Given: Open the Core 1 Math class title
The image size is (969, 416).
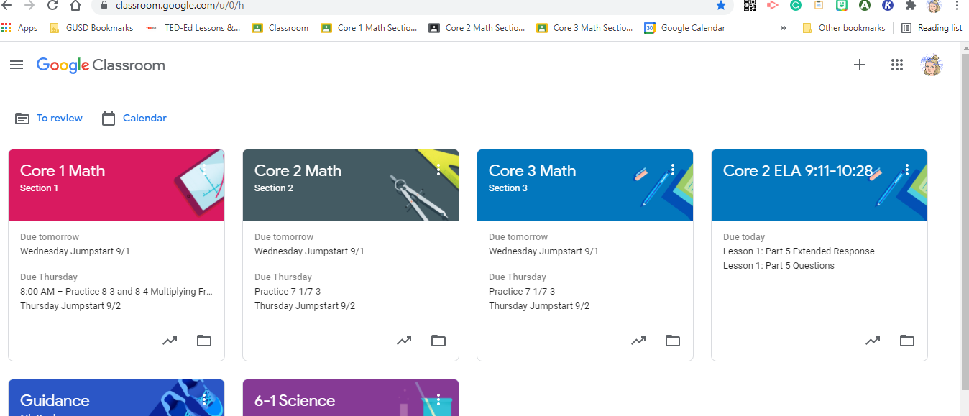Looking at the screenshot, I should 63,171.
